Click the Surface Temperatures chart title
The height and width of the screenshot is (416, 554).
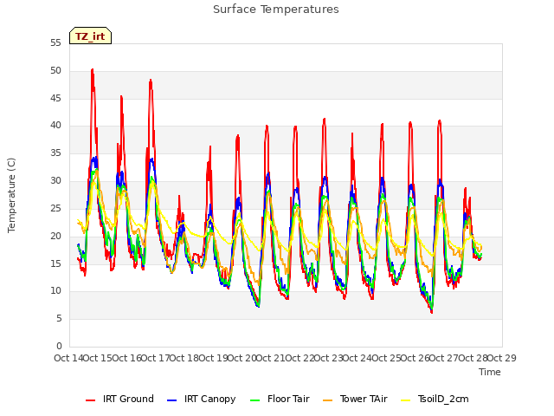pyautogui.click(x=276, y=10)
